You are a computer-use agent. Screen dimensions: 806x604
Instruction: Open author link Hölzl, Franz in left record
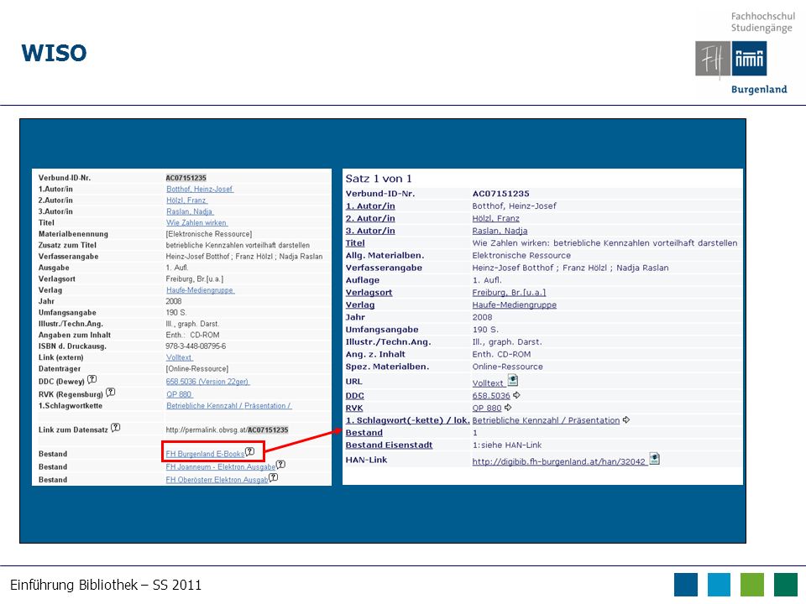(x=186, y=200)
